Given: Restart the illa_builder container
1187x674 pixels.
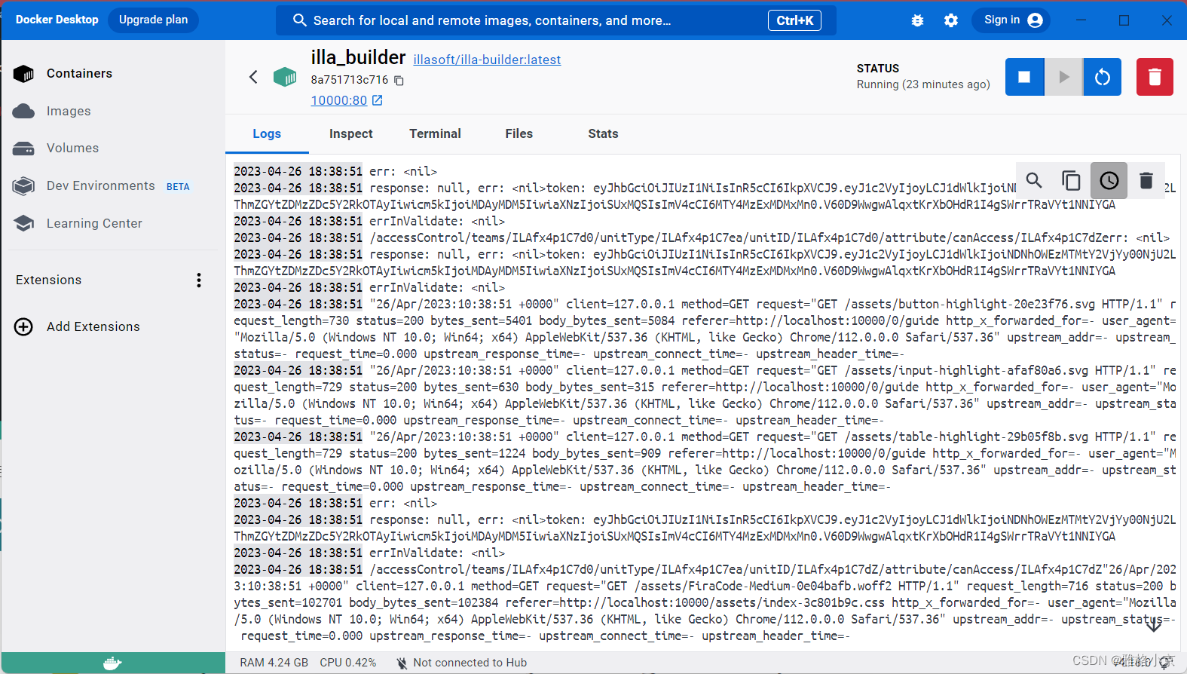Looking at the screenshot, I should pyautogui.click(x=1103, y=77).
